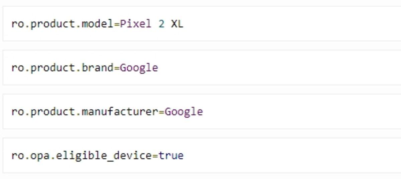Click the number 2 in the model line

click(161, 24)
